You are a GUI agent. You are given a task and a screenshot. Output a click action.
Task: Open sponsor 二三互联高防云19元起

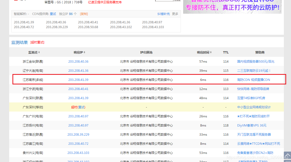[x=254, y=71]
